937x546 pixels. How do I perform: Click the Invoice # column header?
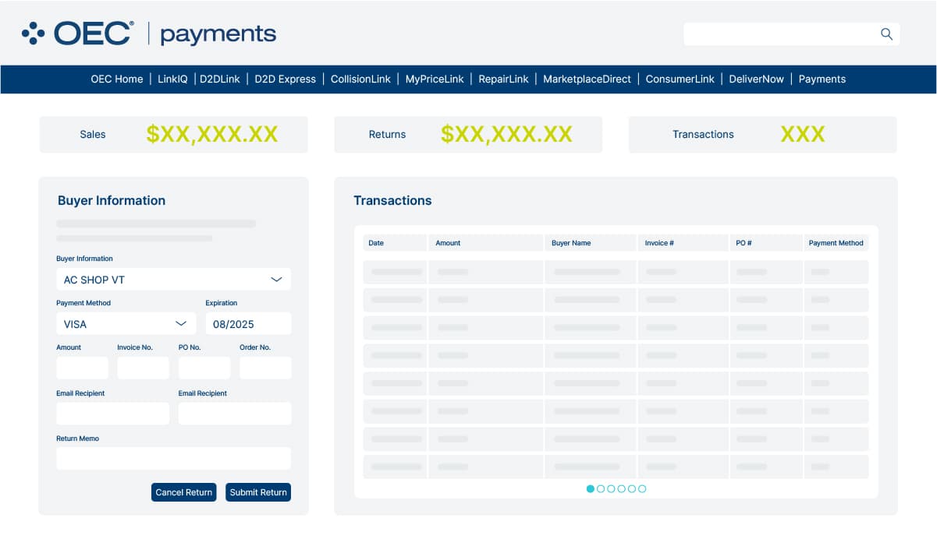click(x=683, y=243)
